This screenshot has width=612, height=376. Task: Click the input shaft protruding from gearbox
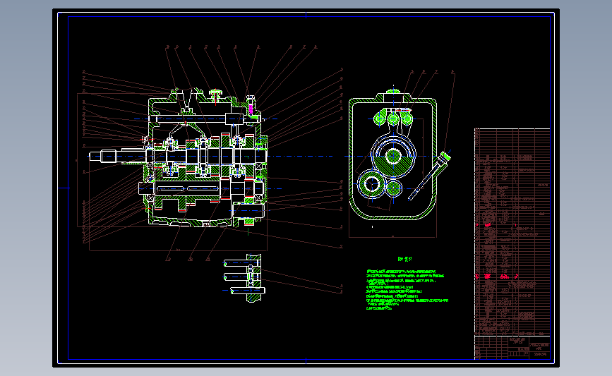pos(117,156)
